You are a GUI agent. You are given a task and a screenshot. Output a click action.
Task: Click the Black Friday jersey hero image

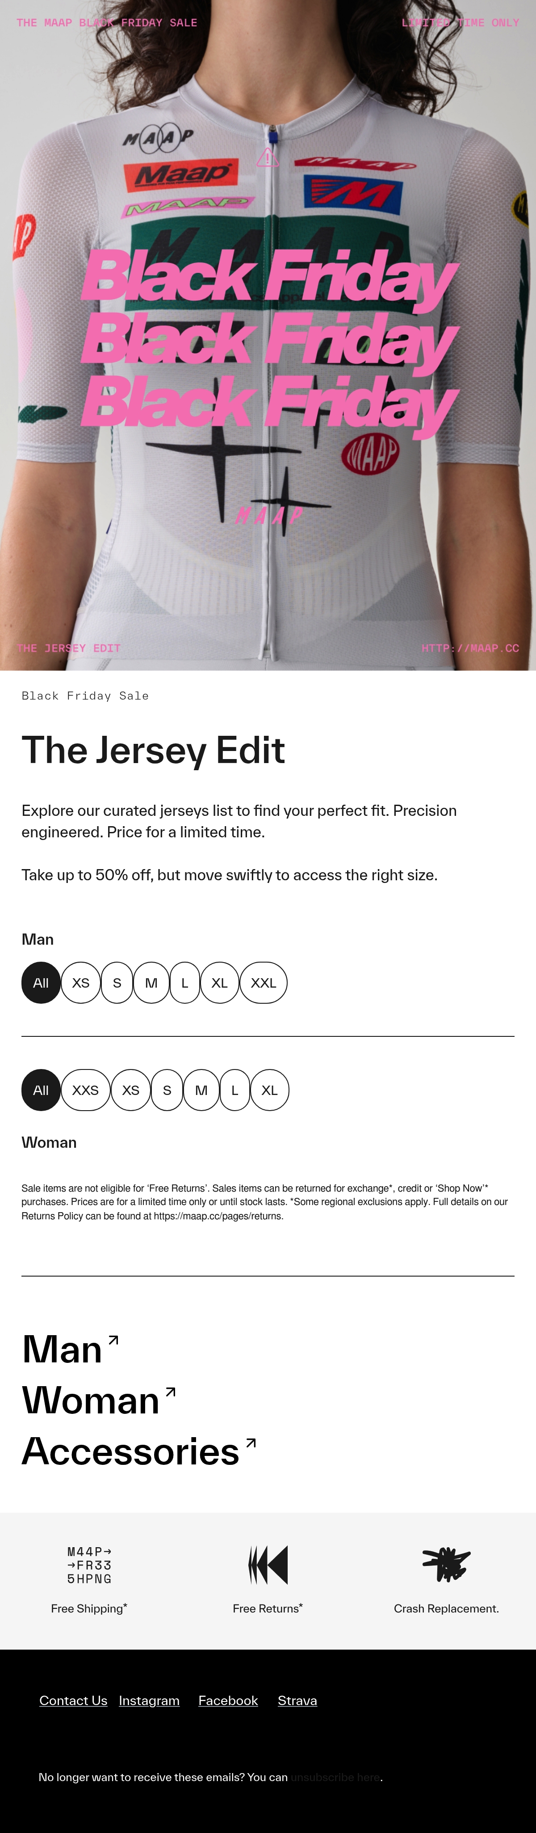click(268, 335)
